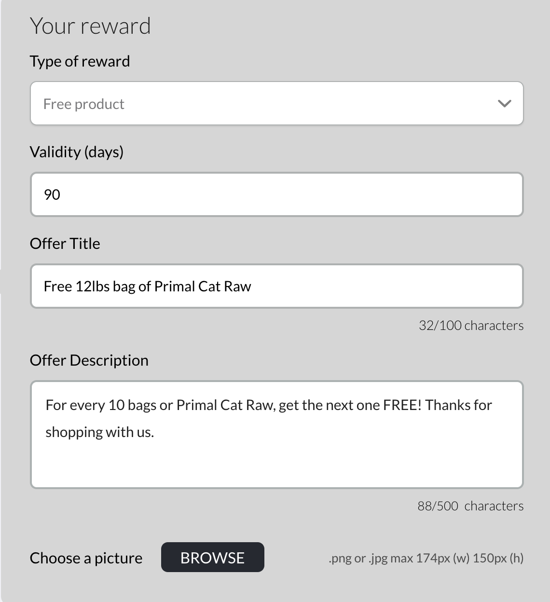Click the Offer Description label
550x602 pixels.
[x=89, y=360]
